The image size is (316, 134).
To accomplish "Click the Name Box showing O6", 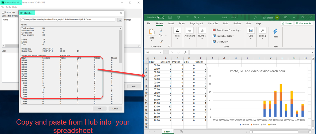I will [152, 52].
